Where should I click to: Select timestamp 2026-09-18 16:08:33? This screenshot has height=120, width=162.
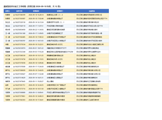36,96
